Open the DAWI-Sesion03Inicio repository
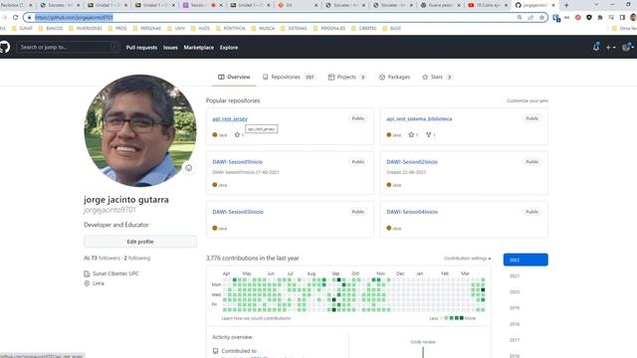The height and width of the screenshot is (358, 637). coord(238,212)
